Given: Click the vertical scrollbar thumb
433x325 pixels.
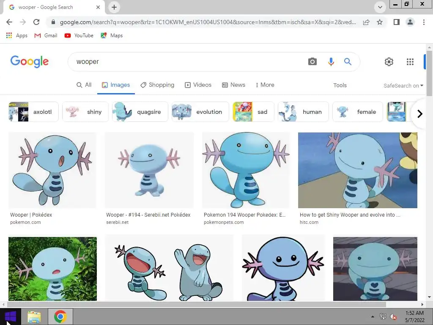Looking at the screenshot, I should point(429,73).
